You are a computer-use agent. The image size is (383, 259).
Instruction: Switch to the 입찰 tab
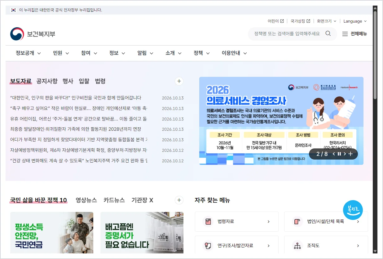[x=84, y=81]
